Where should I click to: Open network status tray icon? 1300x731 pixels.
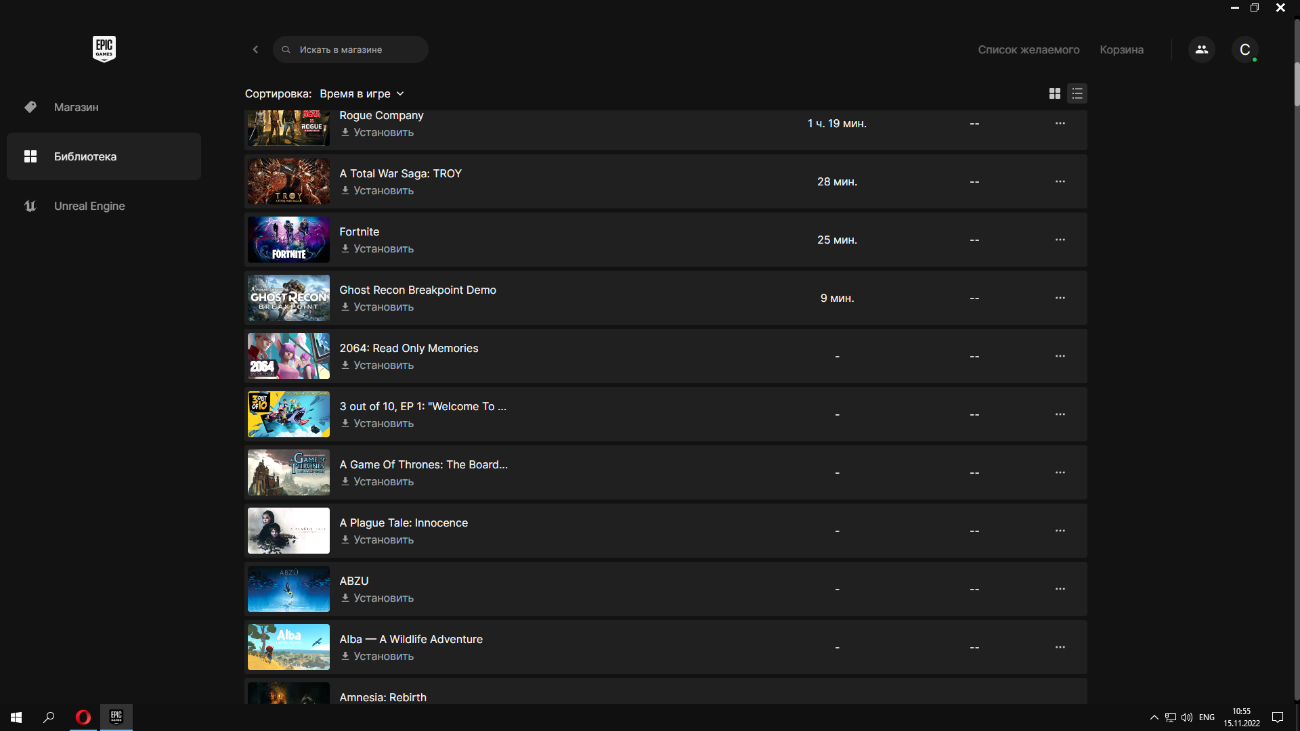[x=1171, y=717]
